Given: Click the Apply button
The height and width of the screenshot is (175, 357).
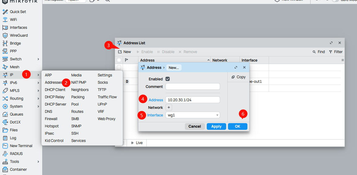Looking at the screenshot, I should click(216, 126).
